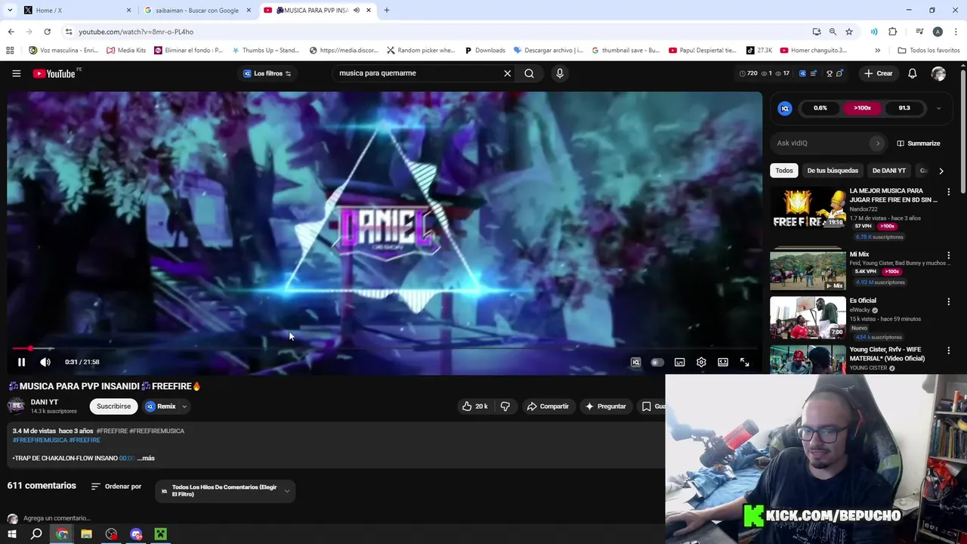Open options for the Mi Mix item
The image size is (967, 544).
pyautogui.click(x=948, y=255)
